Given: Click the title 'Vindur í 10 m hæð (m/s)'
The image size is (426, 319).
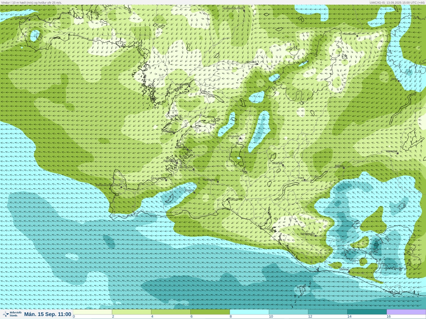Looking at the screenshot, I should point(17,2).
